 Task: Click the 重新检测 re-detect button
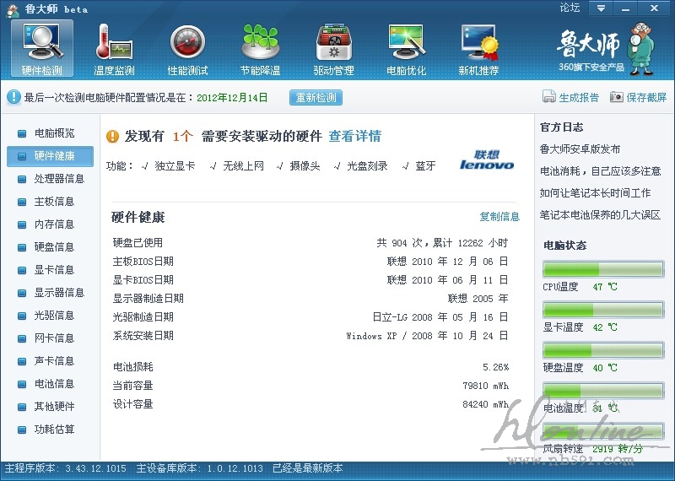coord(316,97)
